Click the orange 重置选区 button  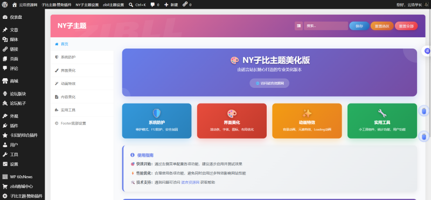point(382,26)
